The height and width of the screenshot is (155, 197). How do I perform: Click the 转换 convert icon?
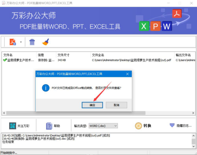139,126
